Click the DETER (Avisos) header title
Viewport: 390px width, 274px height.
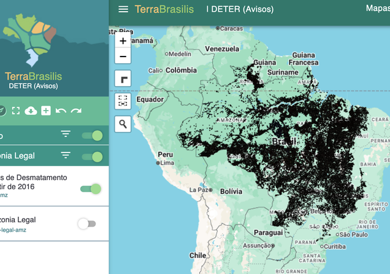click(x=242, y=9)
